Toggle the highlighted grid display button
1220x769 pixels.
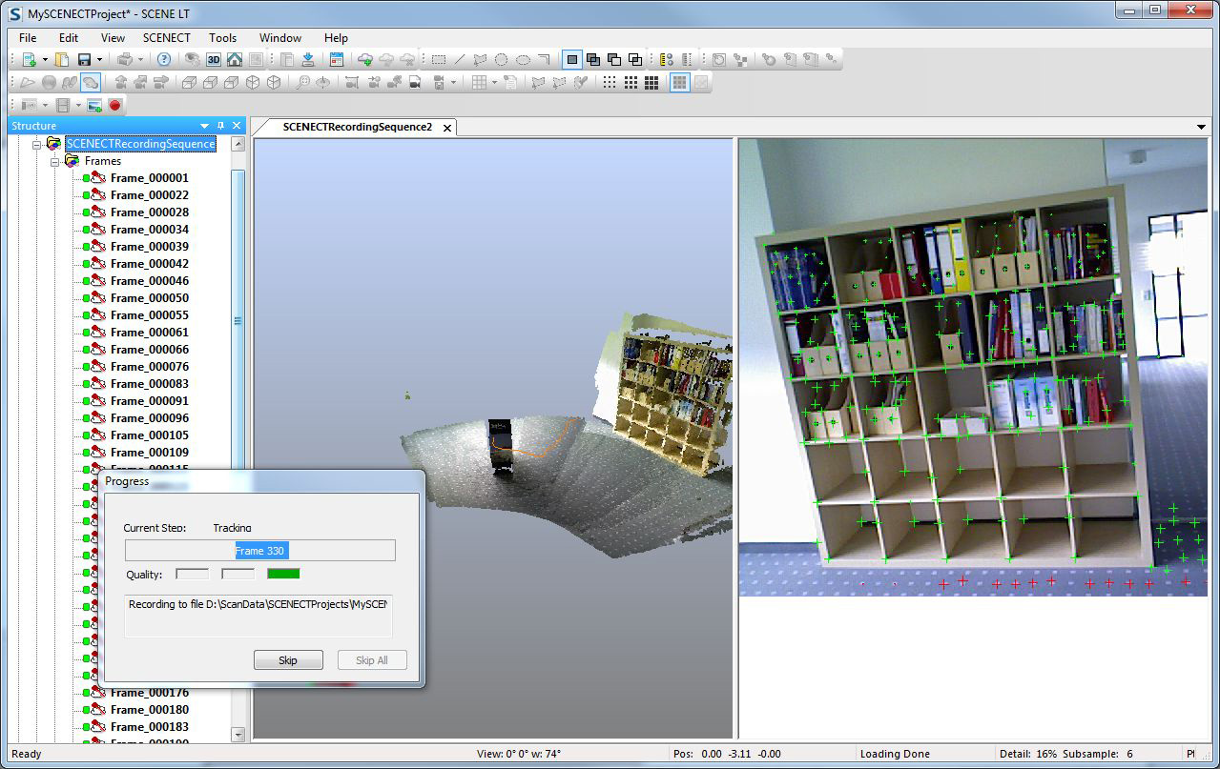679,82
